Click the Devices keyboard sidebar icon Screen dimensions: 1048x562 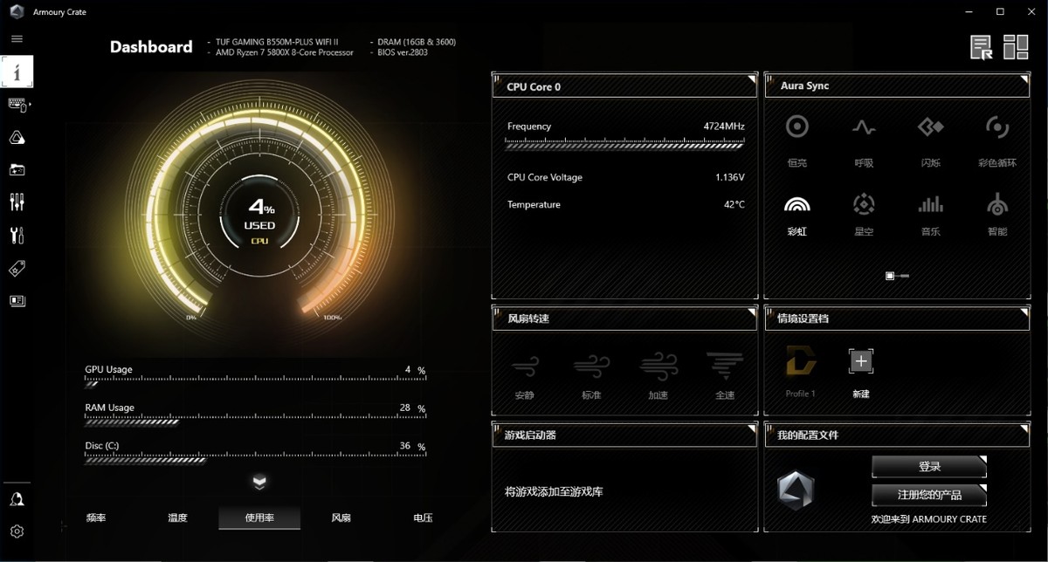point(17,105)
